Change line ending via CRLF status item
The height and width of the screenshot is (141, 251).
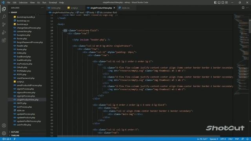point(230,139)
